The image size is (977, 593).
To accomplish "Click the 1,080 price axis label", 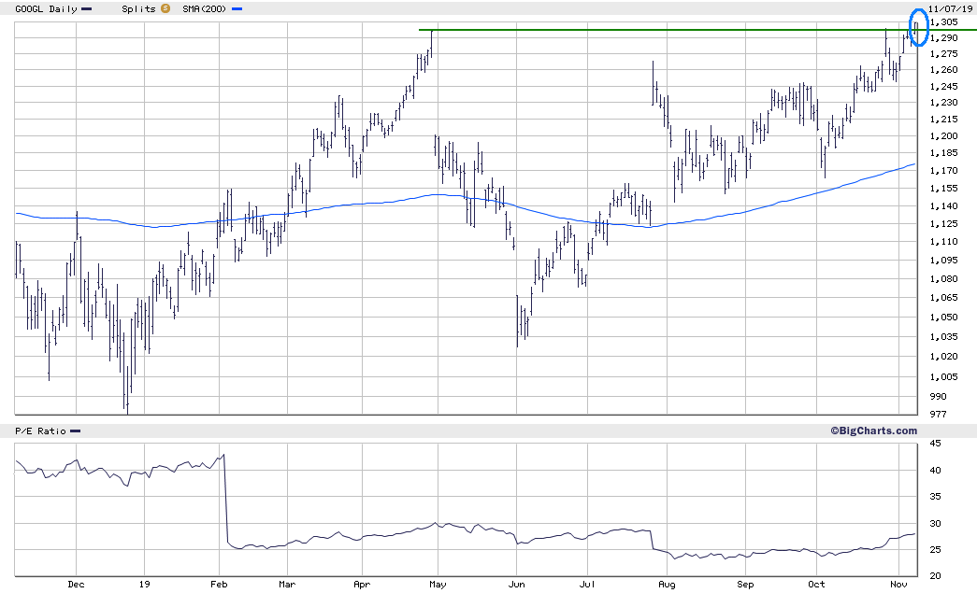I will pos(944,279).
